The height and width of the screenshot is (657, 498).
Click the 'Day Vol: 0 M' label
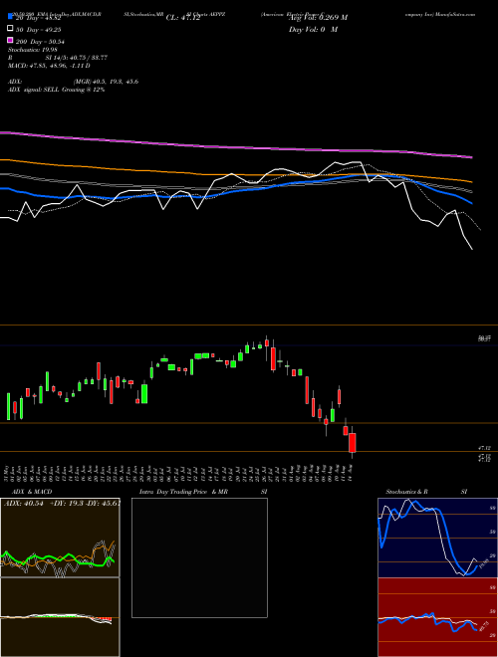point(313,29)
